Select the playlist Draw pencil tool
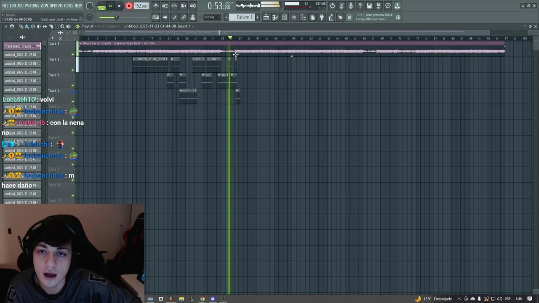 [21, 27]
